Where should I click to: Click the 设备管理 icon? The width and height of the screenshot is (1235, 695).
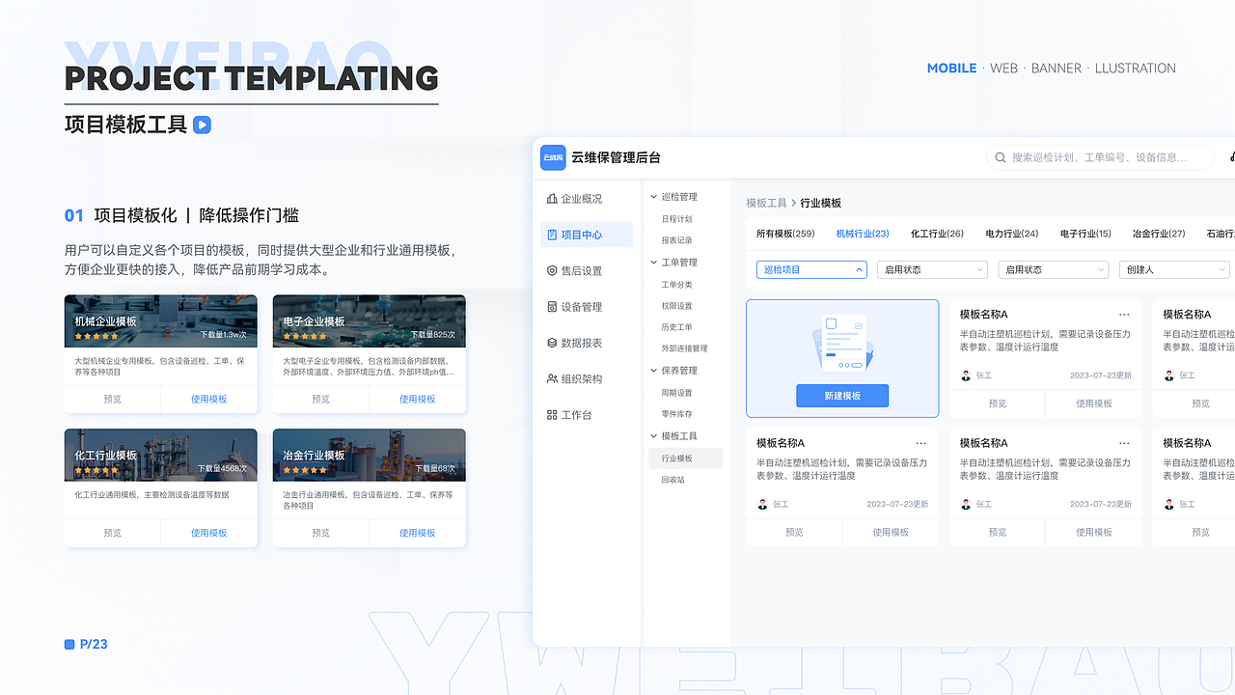click(x=552, y=307)
